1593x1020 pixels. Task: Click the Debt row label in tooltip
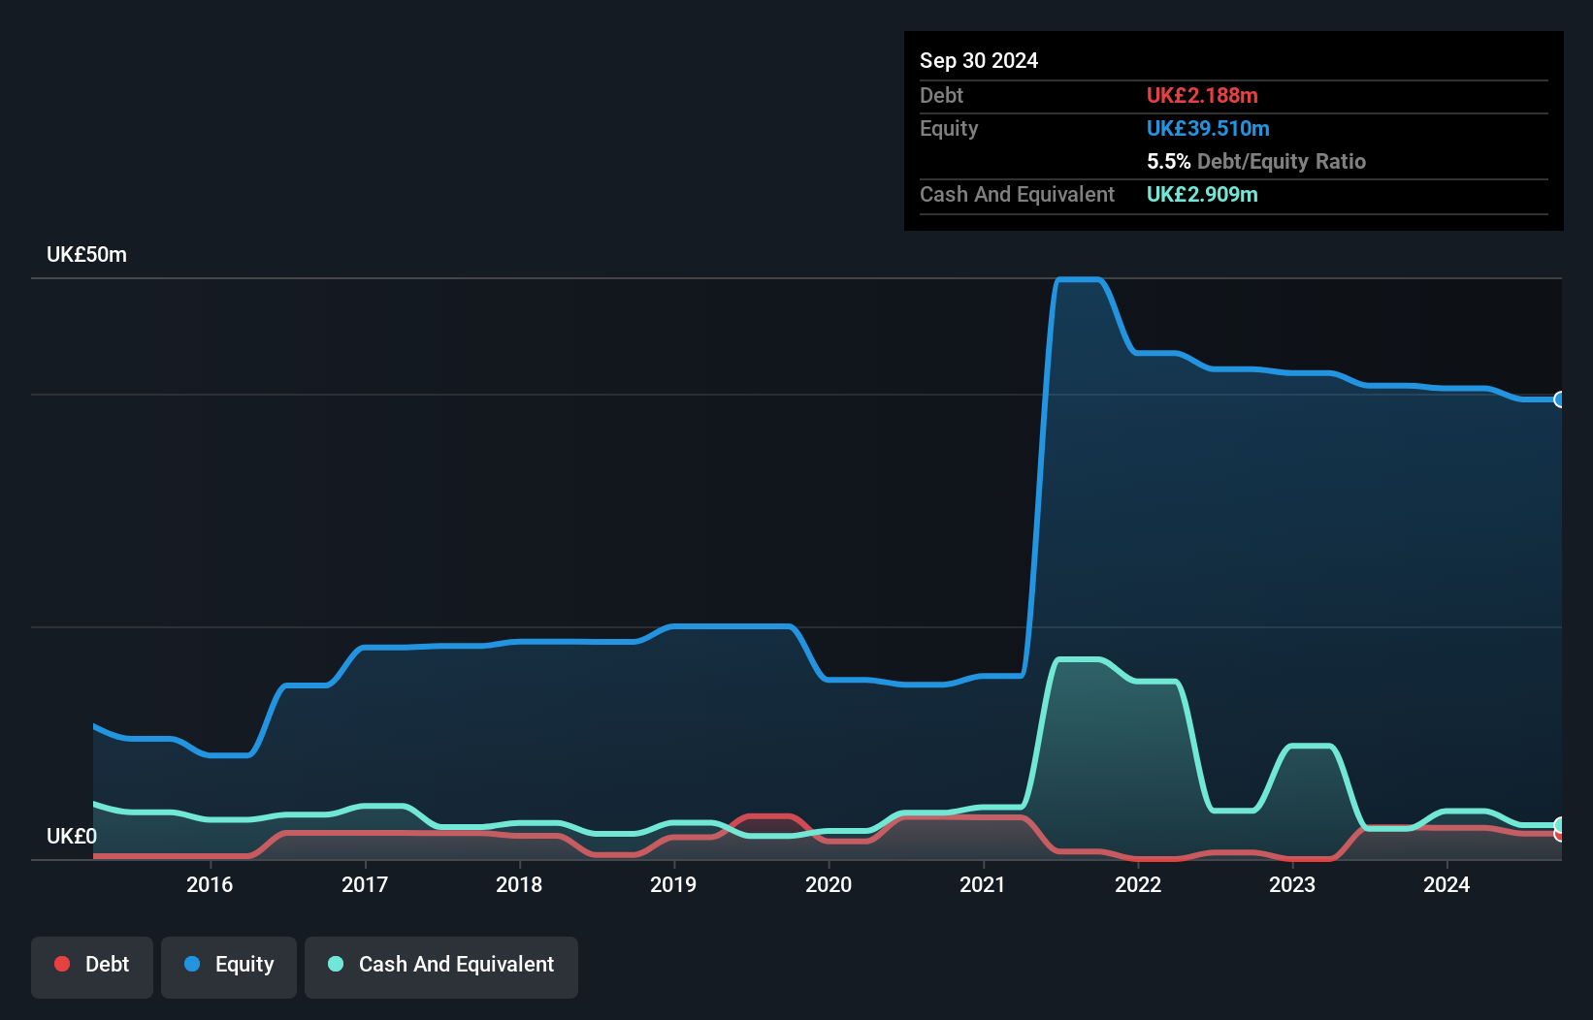pyautogui.click(x=941, y=95)
